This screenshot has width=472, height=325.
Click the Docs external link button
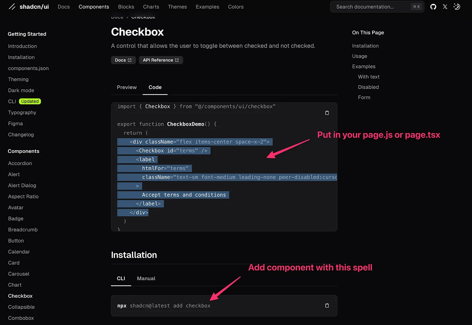(x=123, y=60)
